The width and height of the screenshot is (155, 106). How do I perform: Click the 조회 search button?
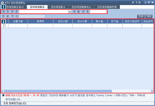(141, 17)
